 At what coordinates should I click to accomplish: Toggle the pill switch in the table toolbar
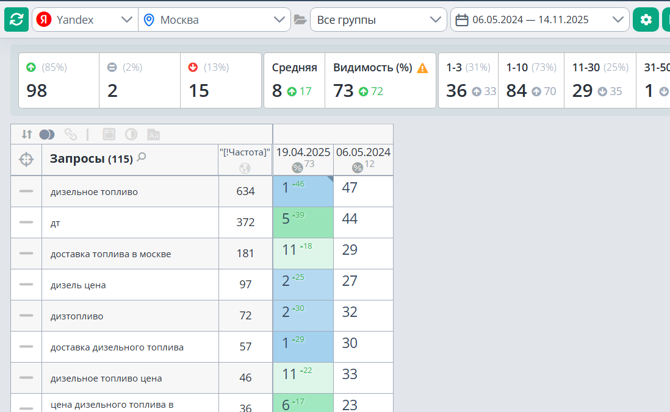coord(47,135)
